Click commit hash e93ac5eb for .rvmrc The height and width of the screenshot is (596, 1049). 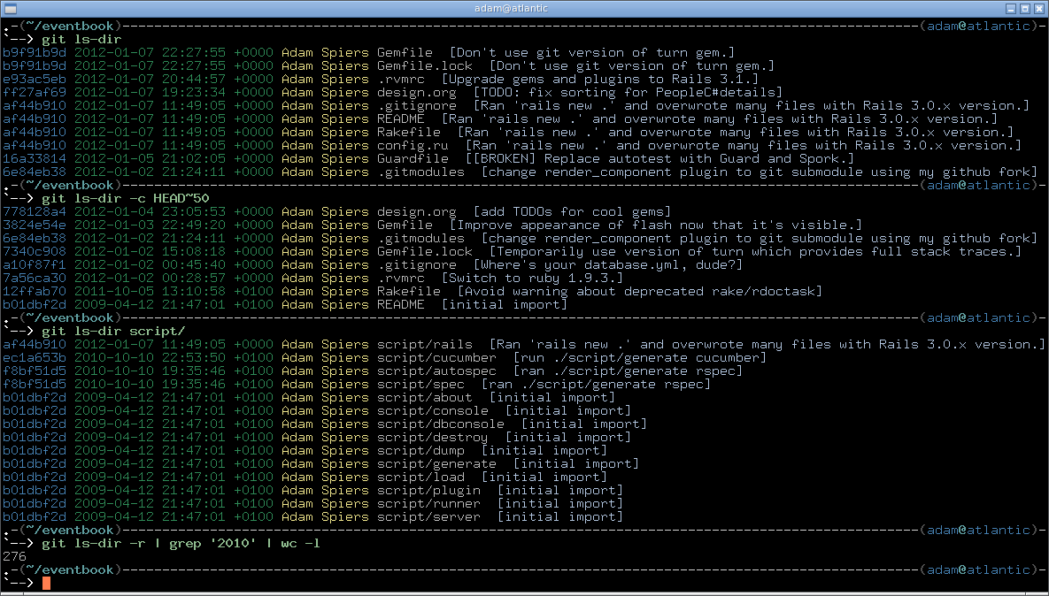pyautogui.click(x=34, y=79)
